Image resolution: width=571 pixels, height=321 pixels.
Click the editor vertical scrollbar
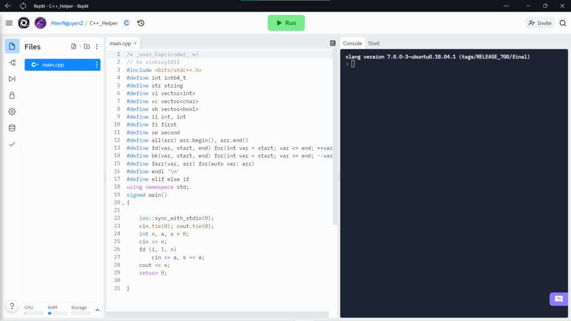tap(335, 137)
